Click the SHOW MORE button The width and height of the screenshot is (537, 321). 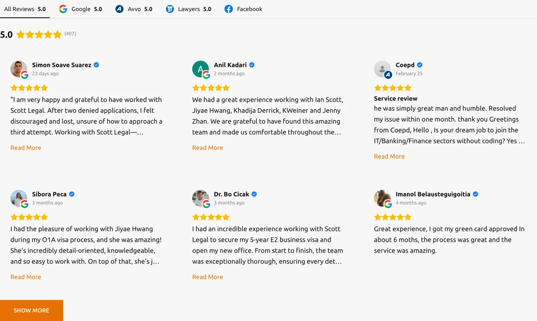click(x=31, y=311)
